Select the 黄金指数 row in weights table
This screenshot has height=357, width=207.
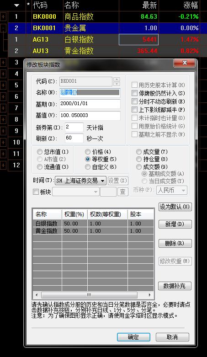point(93,231)
